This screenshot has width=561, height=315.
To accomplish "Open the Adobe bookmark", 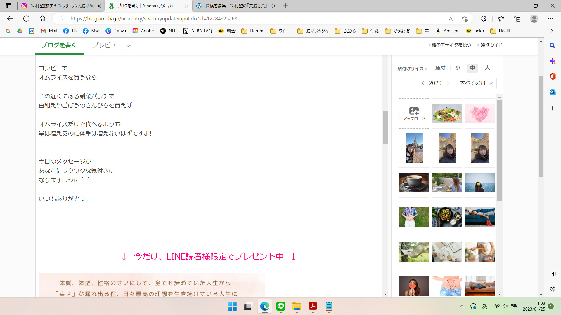I will 143,31.
